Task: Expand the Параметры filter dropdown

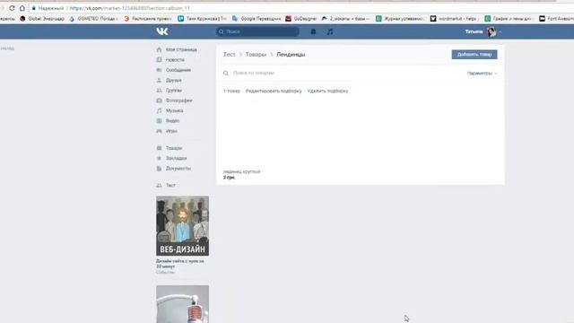Action: 482,74
